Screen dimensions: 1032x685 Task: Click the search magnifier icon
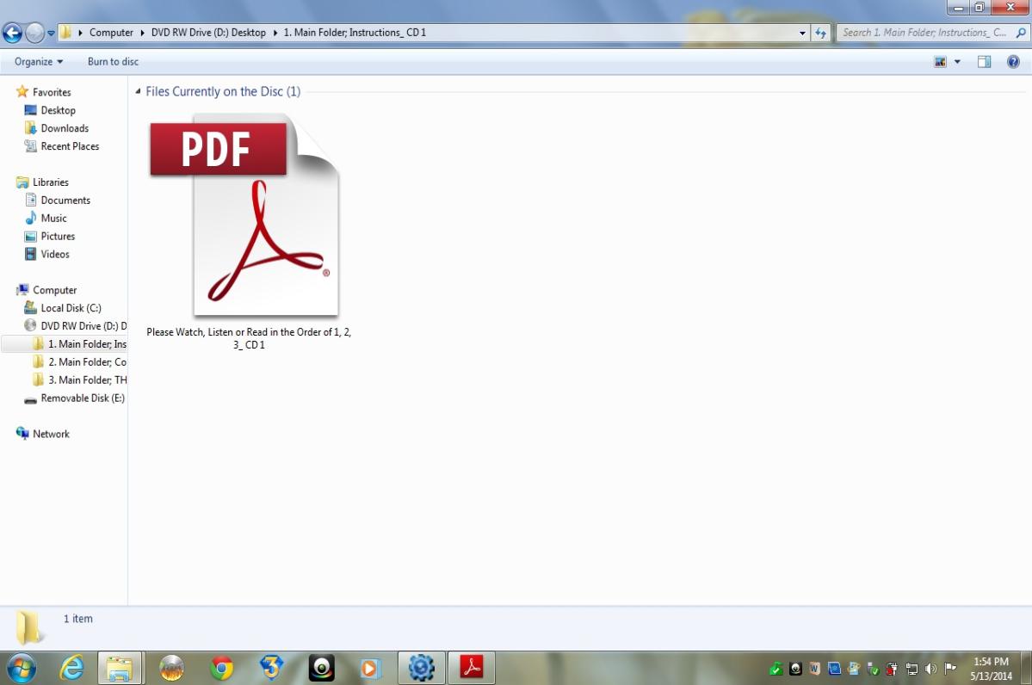(1021, 32)
